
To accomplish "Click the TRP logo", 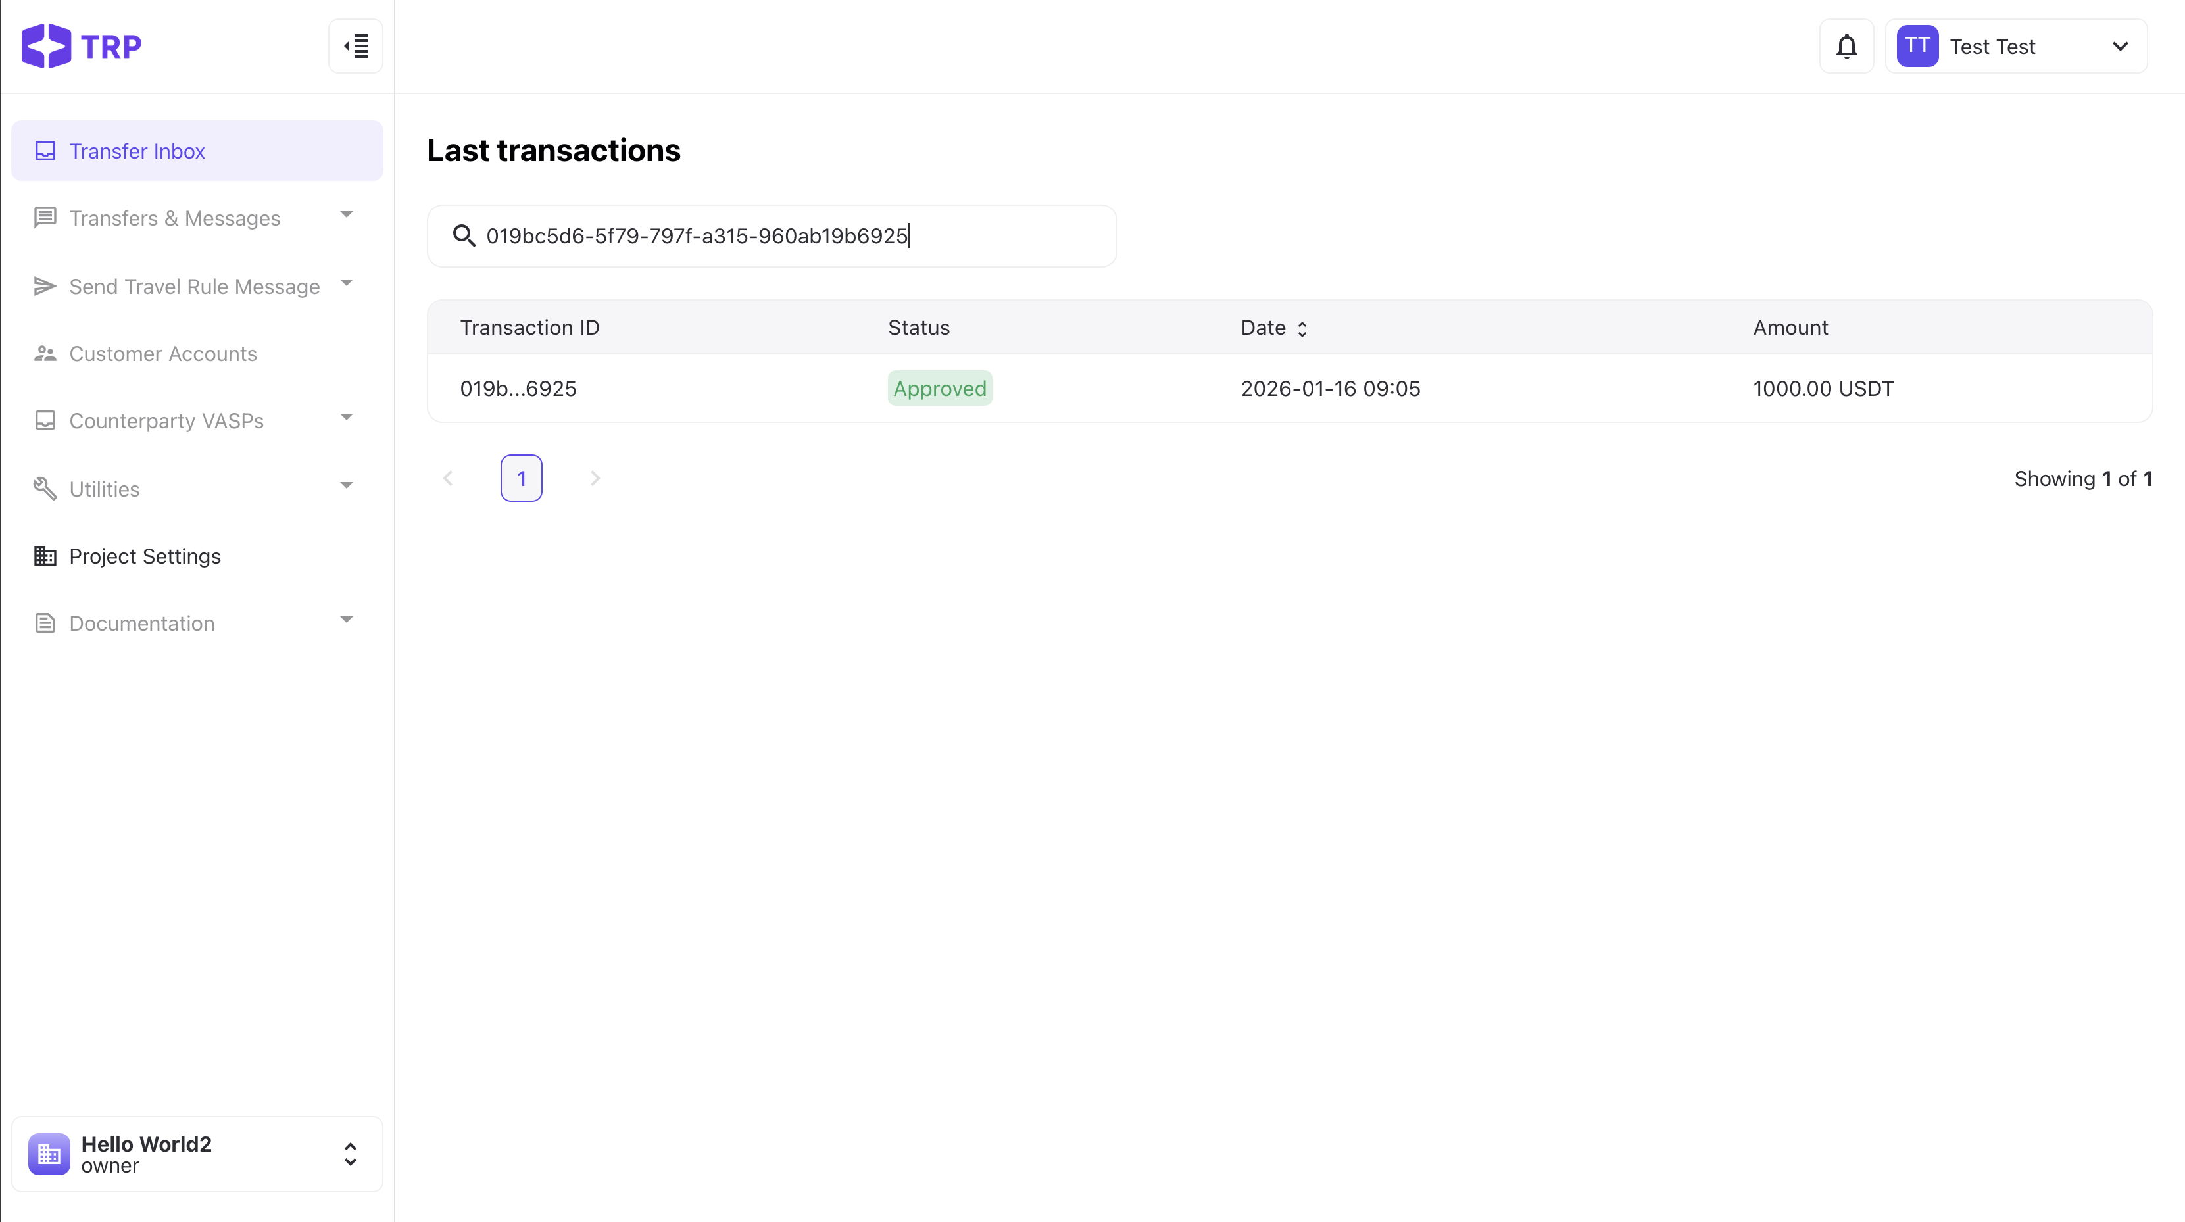I will pos(82,46).
